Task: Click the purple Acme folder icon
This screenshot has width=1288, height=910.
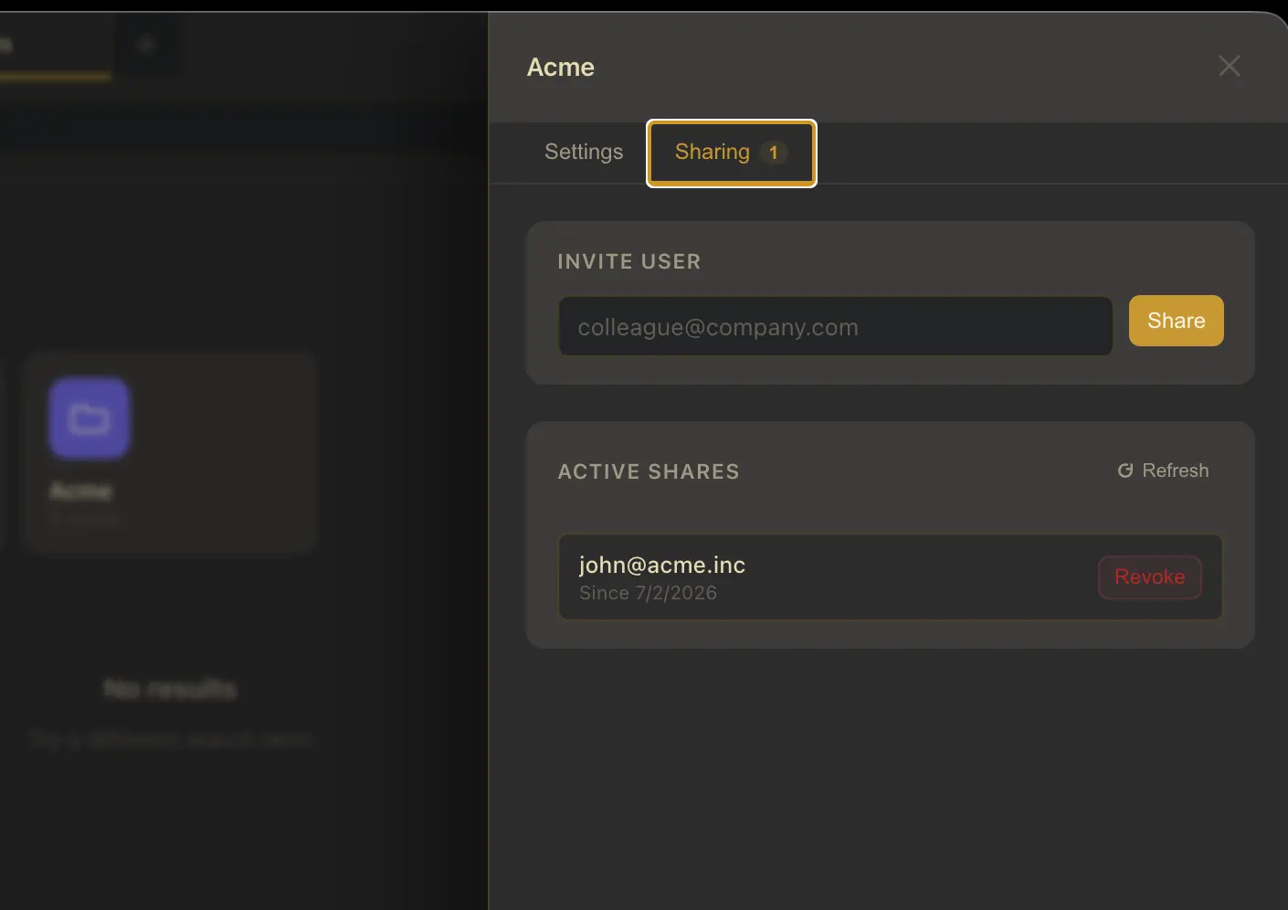Action: tap(89, 418)
